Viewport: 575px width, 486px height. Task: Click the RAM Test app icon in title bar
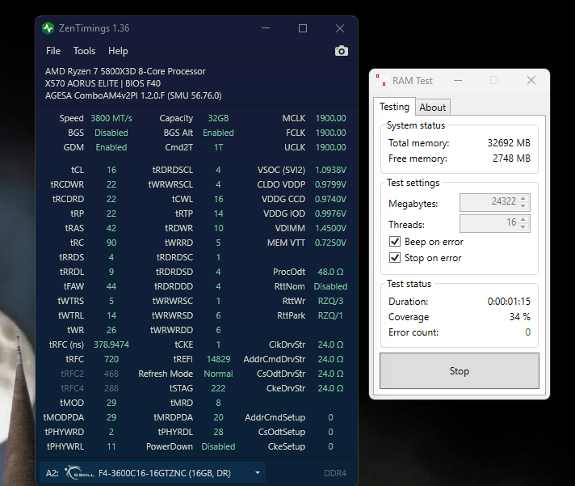pos(382,80)
